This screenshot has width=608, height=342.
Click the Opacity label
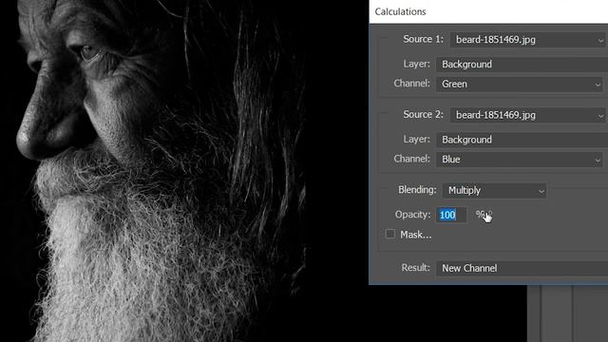tap(412, 215)
